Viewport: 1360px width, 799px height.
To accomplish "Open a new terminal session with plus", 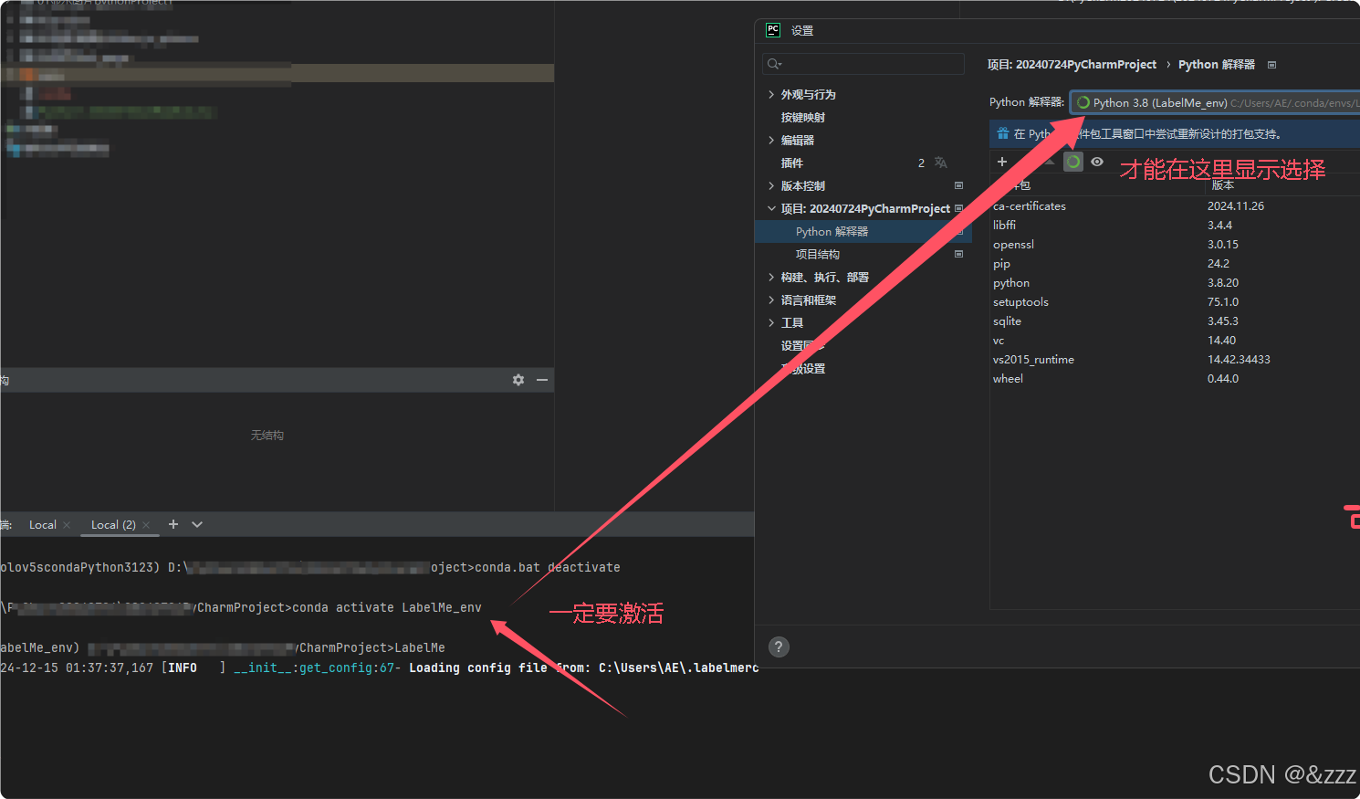I will tap(173, 524).
